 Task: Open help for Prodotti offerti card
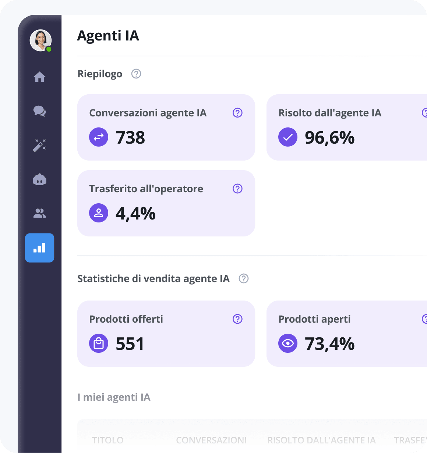[x=237, y=319]
